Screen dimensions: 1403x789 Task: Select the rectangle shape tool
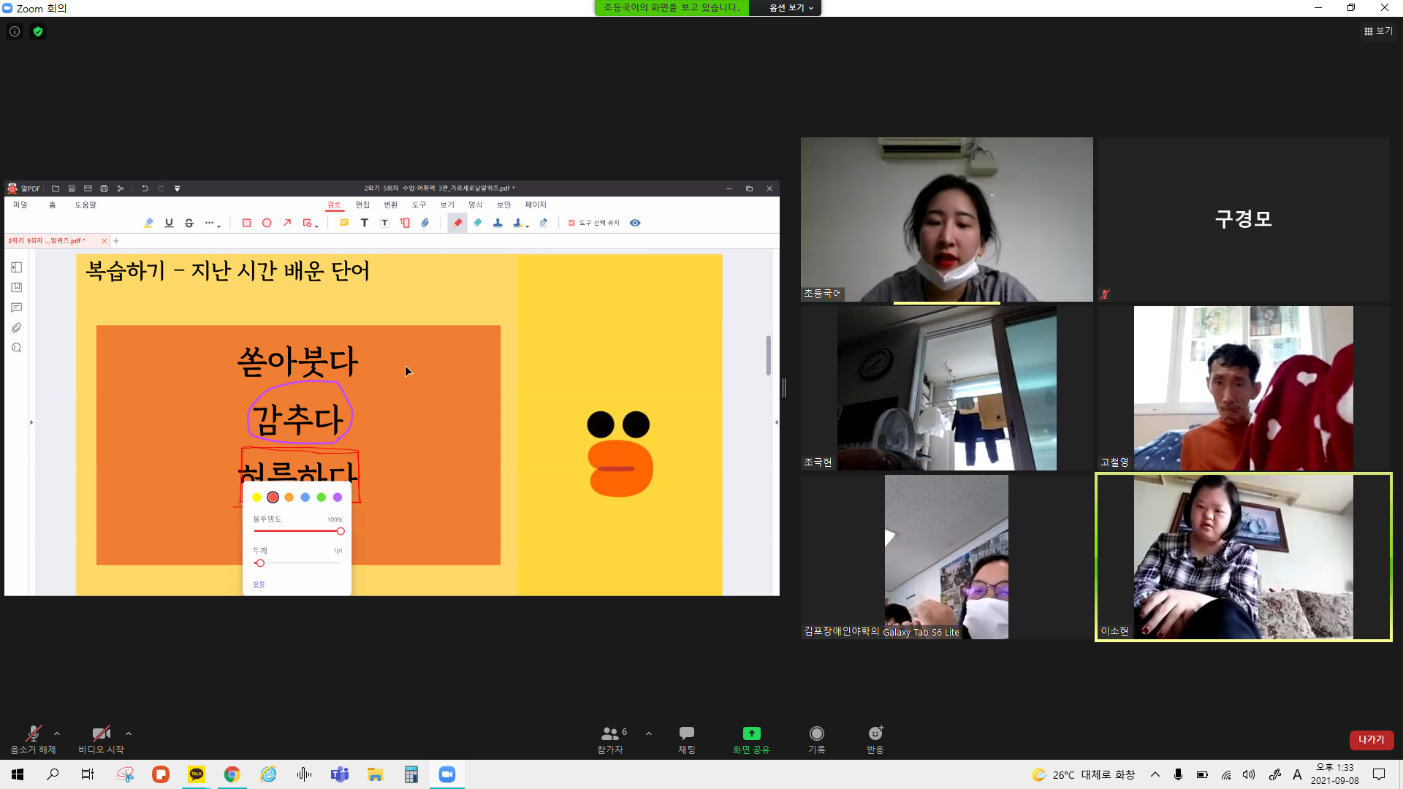click(246, 223)
